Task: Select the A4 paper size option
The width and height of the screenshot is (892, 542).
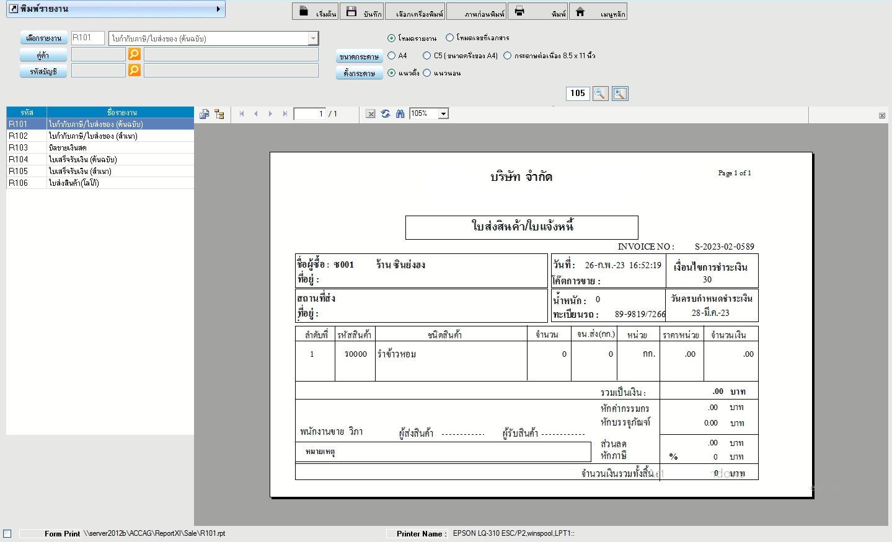Action: point(392,56)
